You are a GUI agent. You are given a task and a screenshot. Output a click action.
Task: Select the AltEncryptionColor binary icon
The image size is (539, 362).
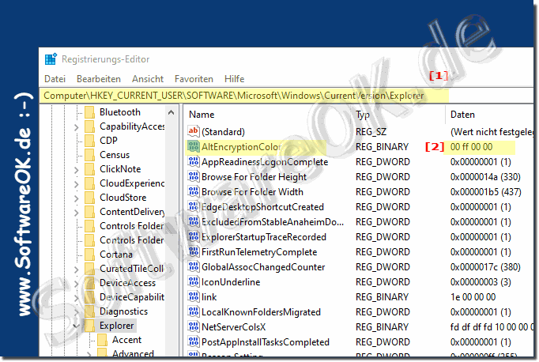click(194, 147)
